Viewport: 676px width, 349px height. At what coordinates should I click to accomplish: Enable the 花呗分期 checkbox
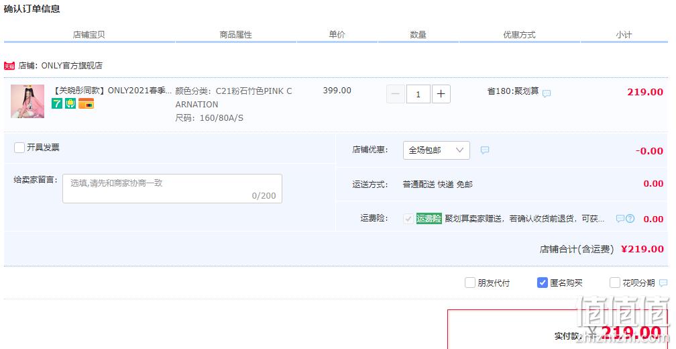click(x=615, y=283)
